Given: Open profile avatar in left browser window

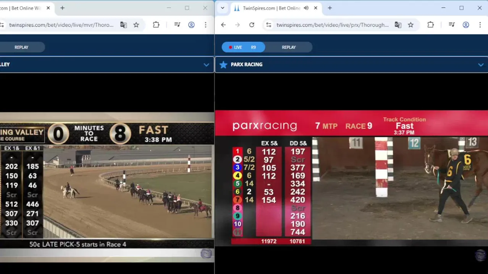Looking at the screenshot, I should [191, 25].
